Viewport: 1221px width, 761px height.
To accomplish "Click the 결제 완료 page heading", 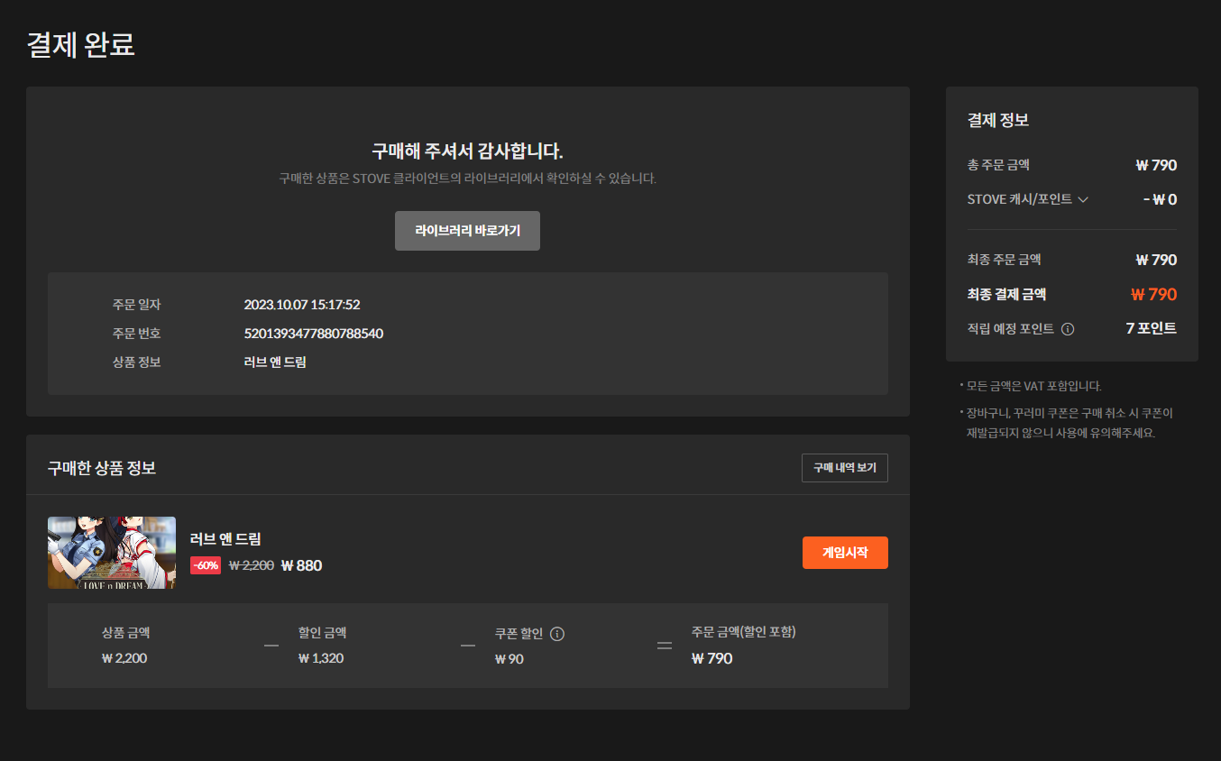I will 81,44.
